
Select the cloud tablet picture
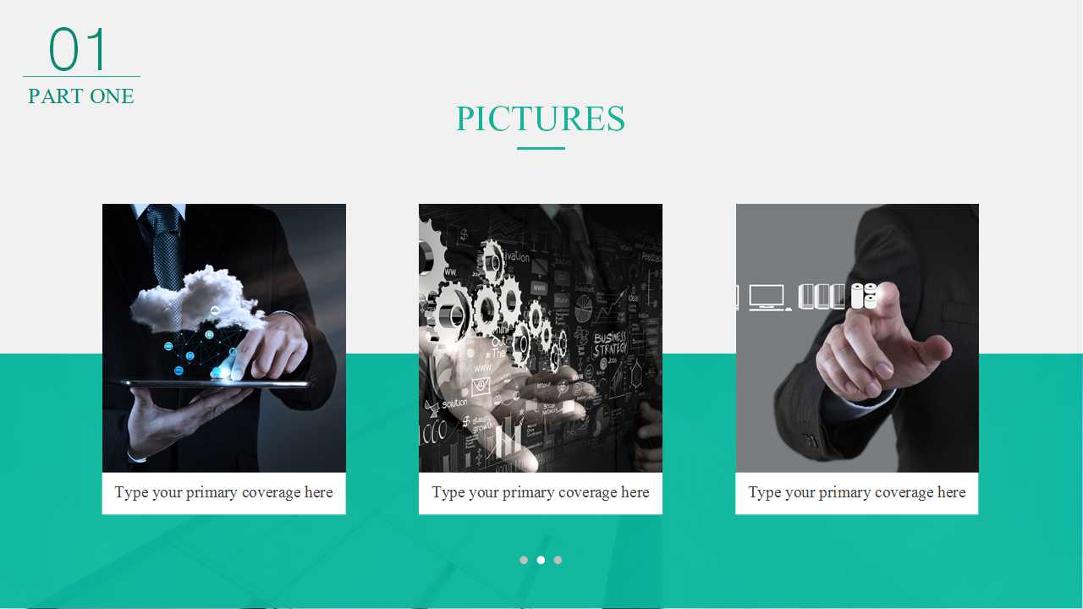coord(224,338)
